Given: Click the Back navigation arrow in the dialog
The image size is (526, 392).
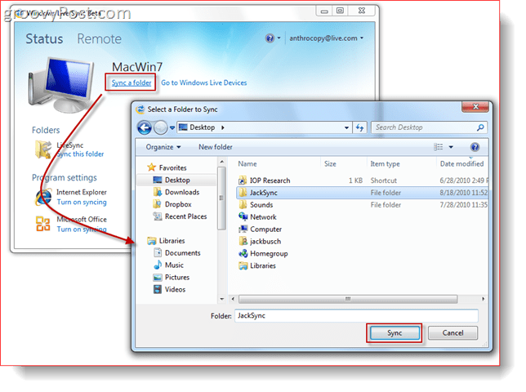Looking at the screenshot, I should pos(145,127).
